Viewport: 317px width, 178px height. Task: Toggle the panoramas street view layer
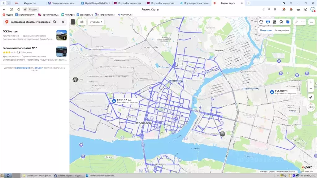coord(268,22)
